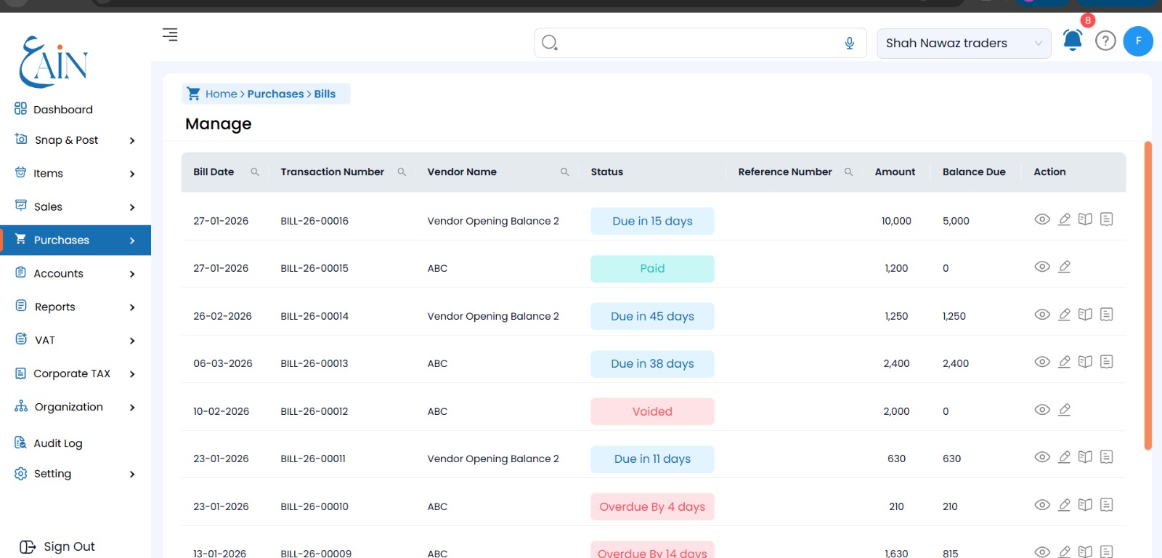1162x558 pixels.
Task: Expand the Reports menu chevron
Action: 132,308
